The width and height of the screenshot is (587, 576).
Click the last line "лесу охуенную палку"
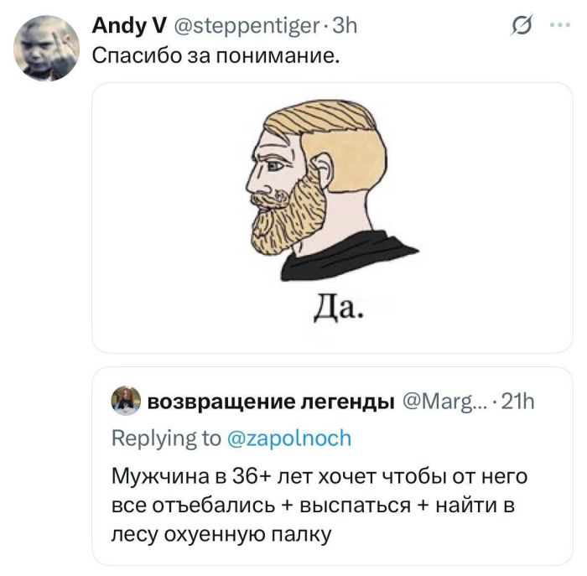coord(221,532)
